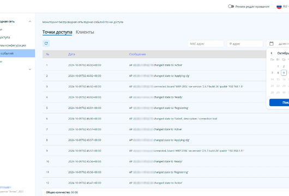Open the access points sidebar item

coord(5,38)
